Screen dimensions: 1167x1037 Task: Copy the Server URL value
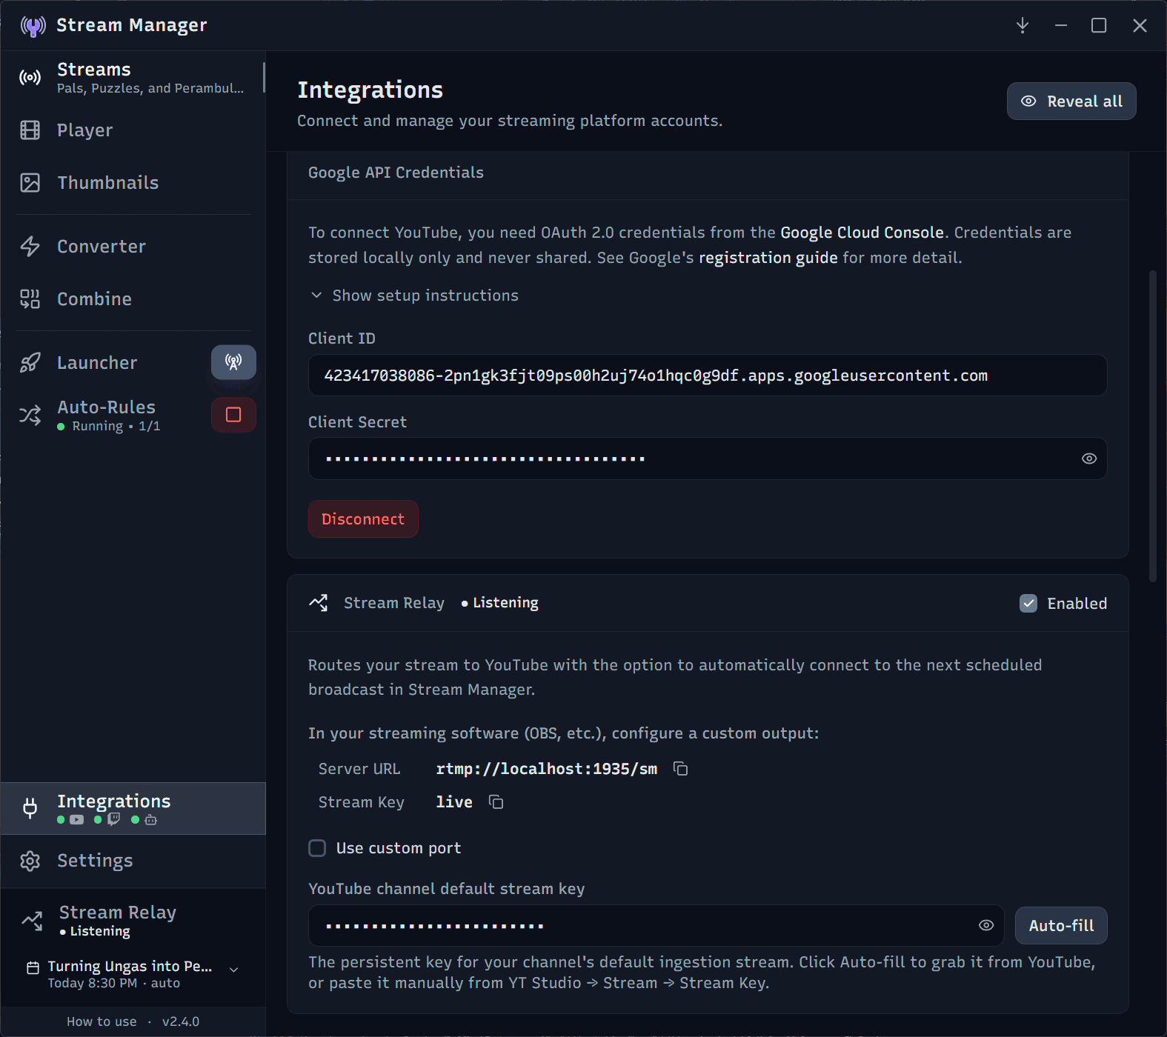[x=681, y=769]
